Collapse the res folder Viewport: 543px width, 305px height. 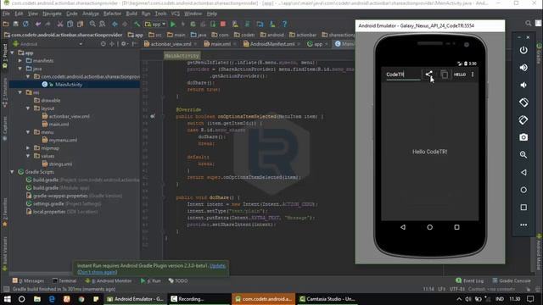click(x=20, y=92)
